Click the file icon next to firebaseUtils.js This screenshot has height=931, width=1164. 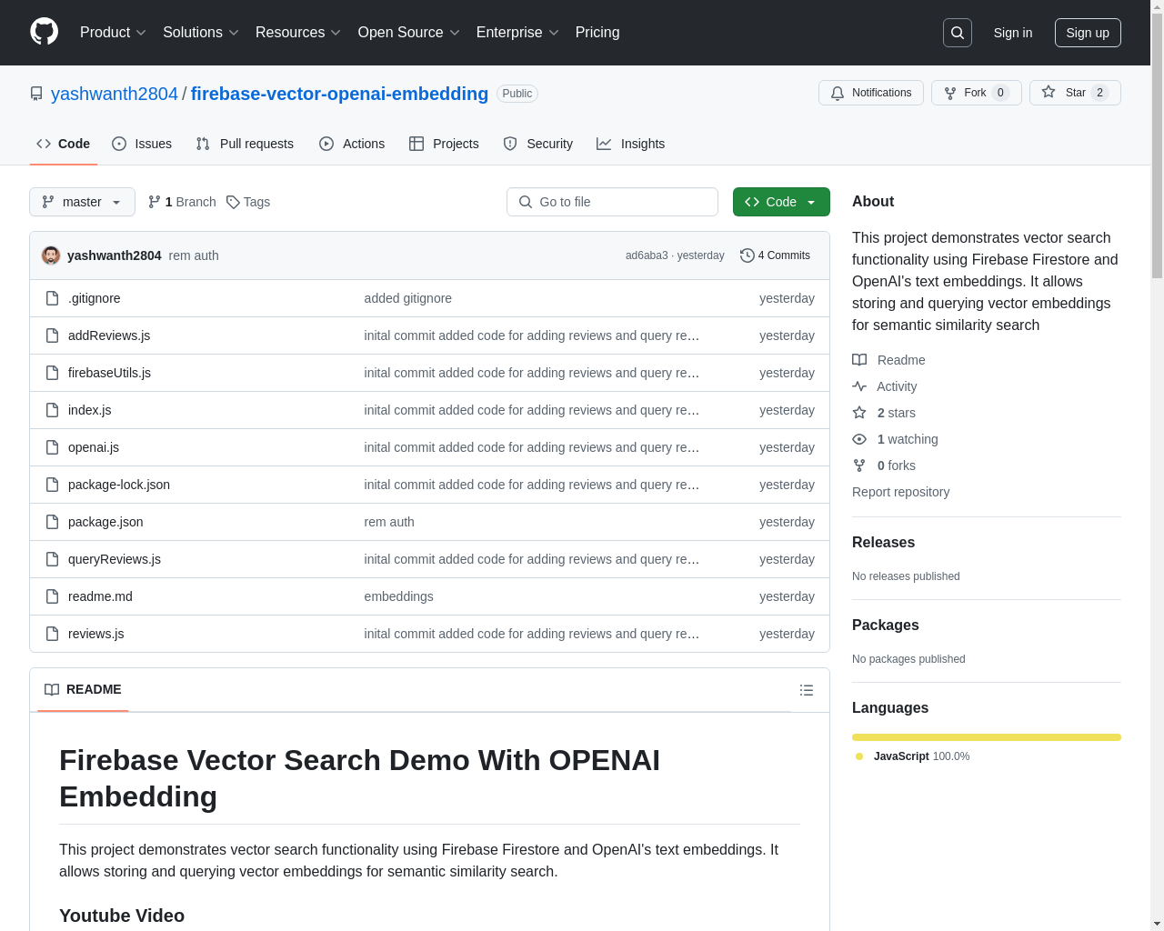pos(53,373)
